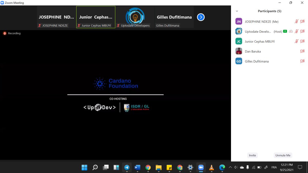Click Gilles Dufitimana video off icon

pos(302,61)
